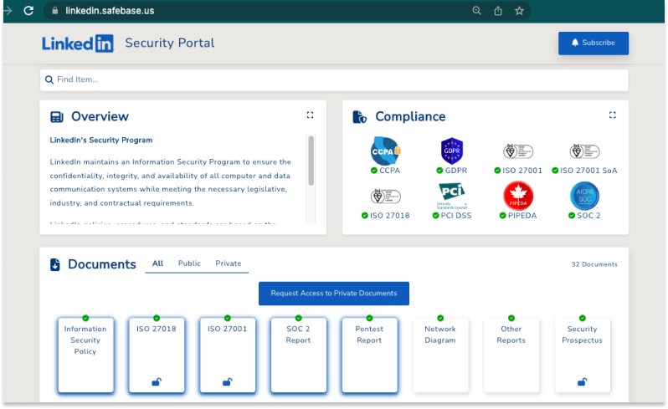Click the SOC 2 label in Compliance
Screen dimensions: 668x409
pyautogui.click(x=588, y=216)
